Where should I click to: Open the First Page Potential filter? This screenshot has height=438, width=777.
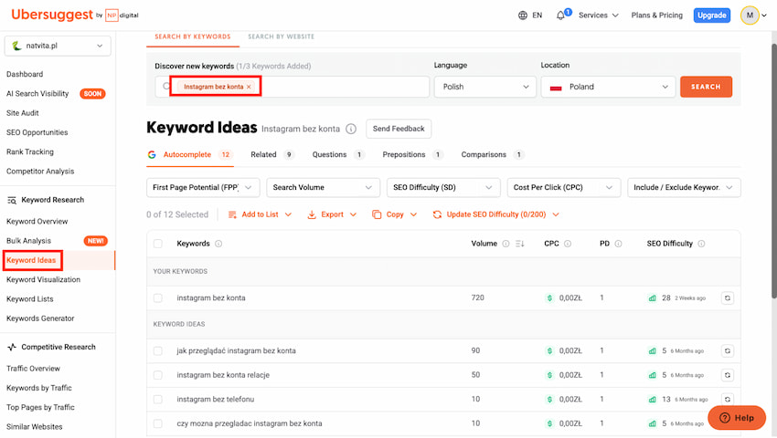(x=203, y=188)
